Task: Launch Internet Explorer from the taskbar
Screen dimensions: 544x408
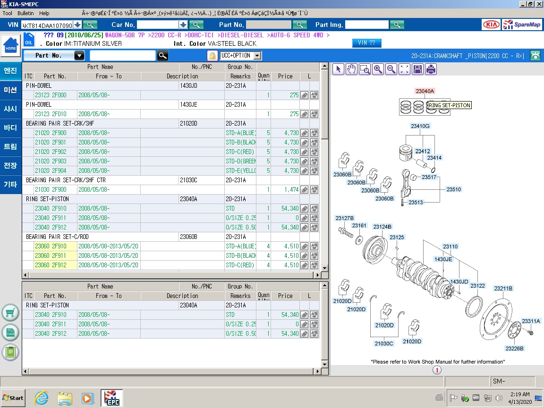Action: coord(41,398)
